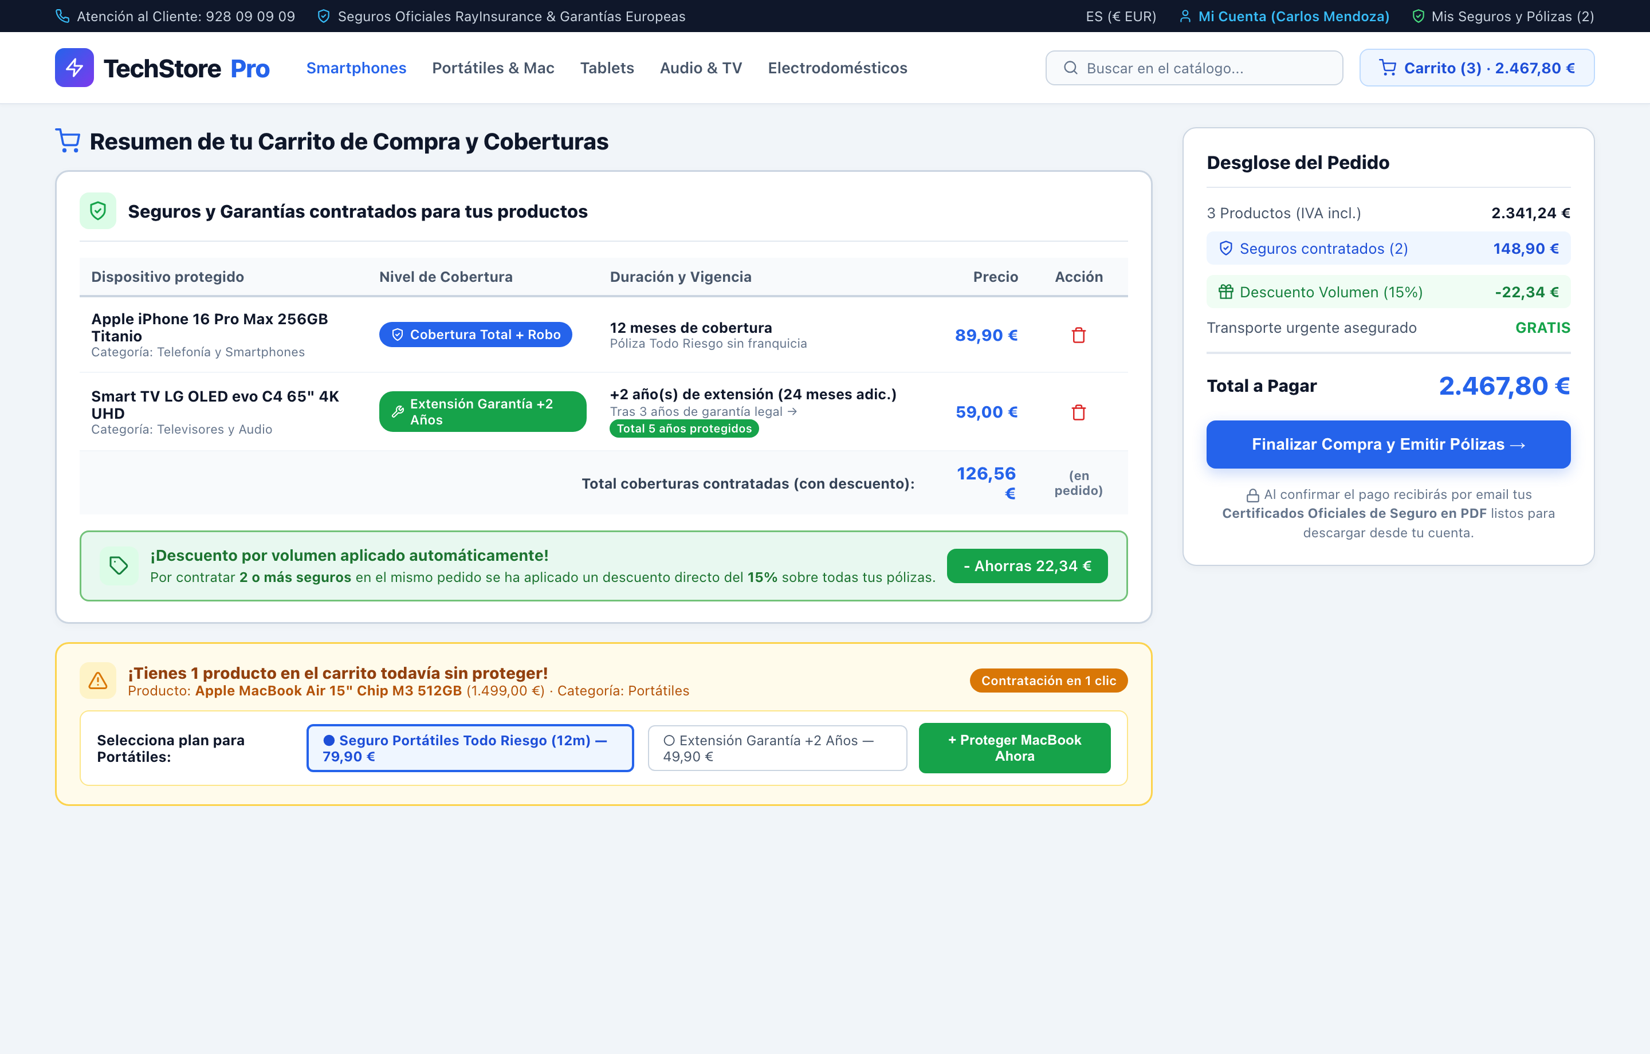The height and width of the screenshot is (1054, 1650).
Task: Click the cart icon beside Resumen de tu Carrito heading
Action: point(67,140)
